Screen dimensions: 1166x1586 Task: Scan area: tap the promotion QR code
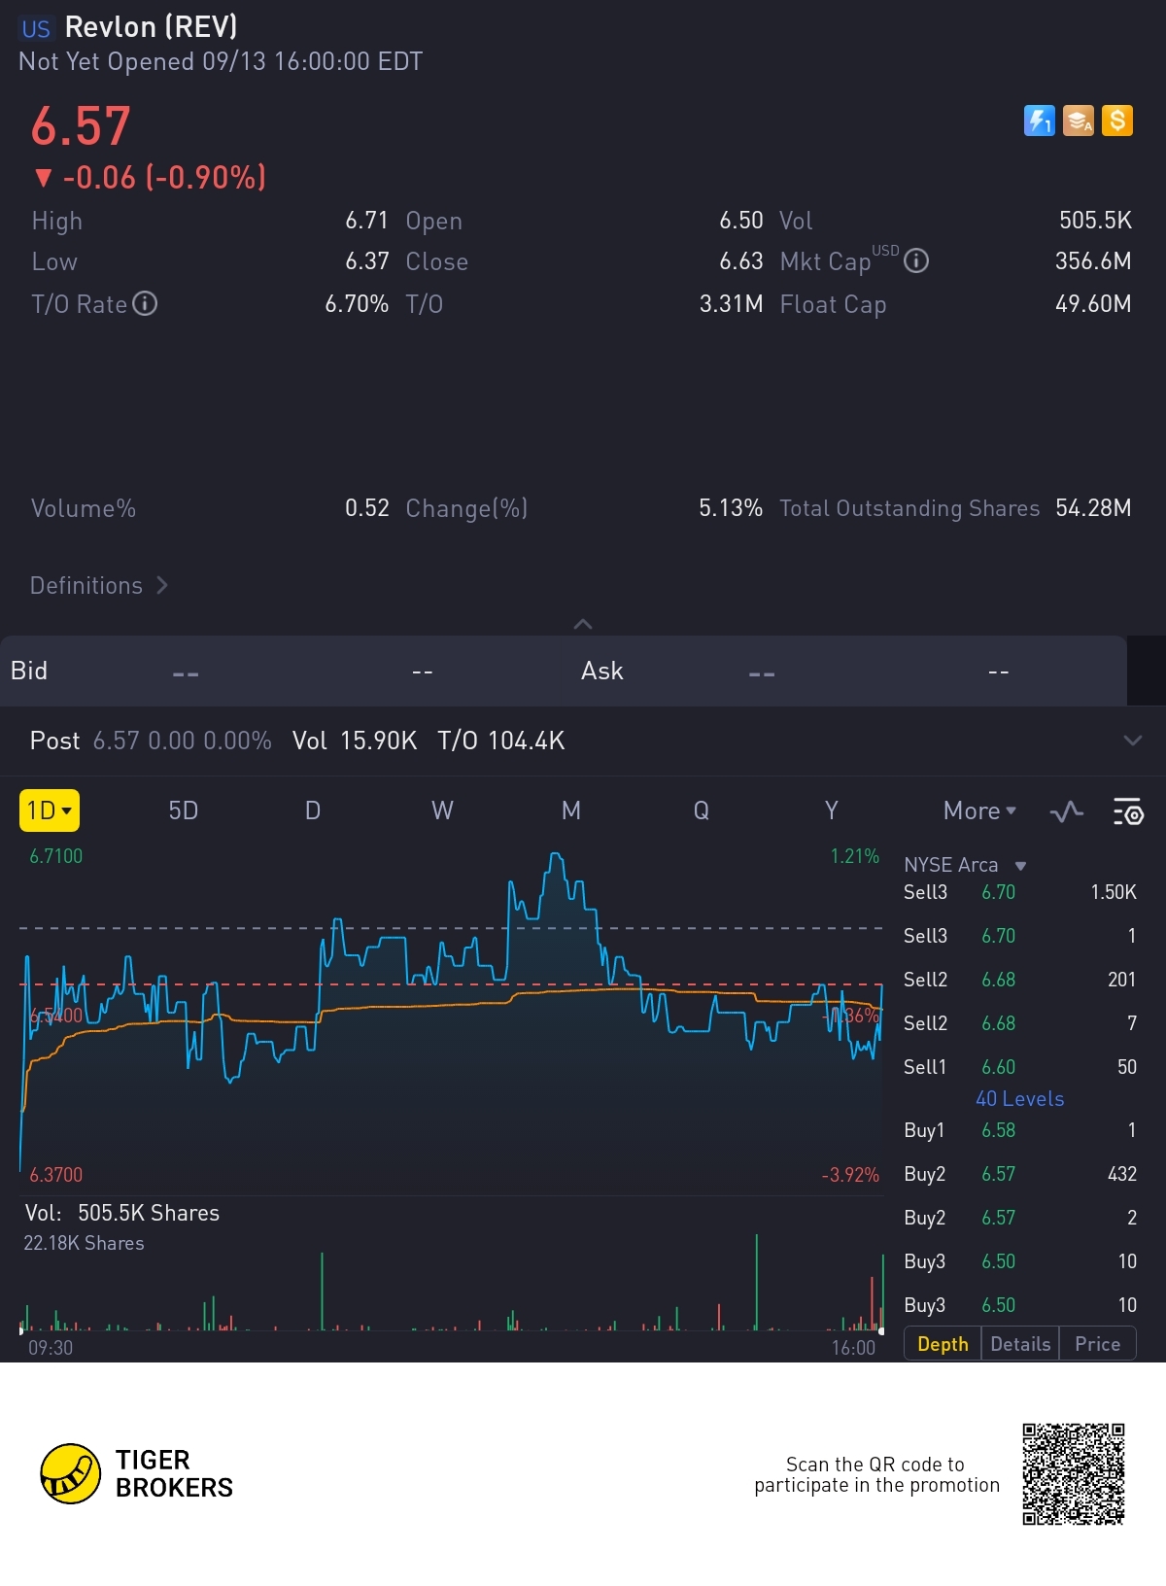point(1073,1473)
